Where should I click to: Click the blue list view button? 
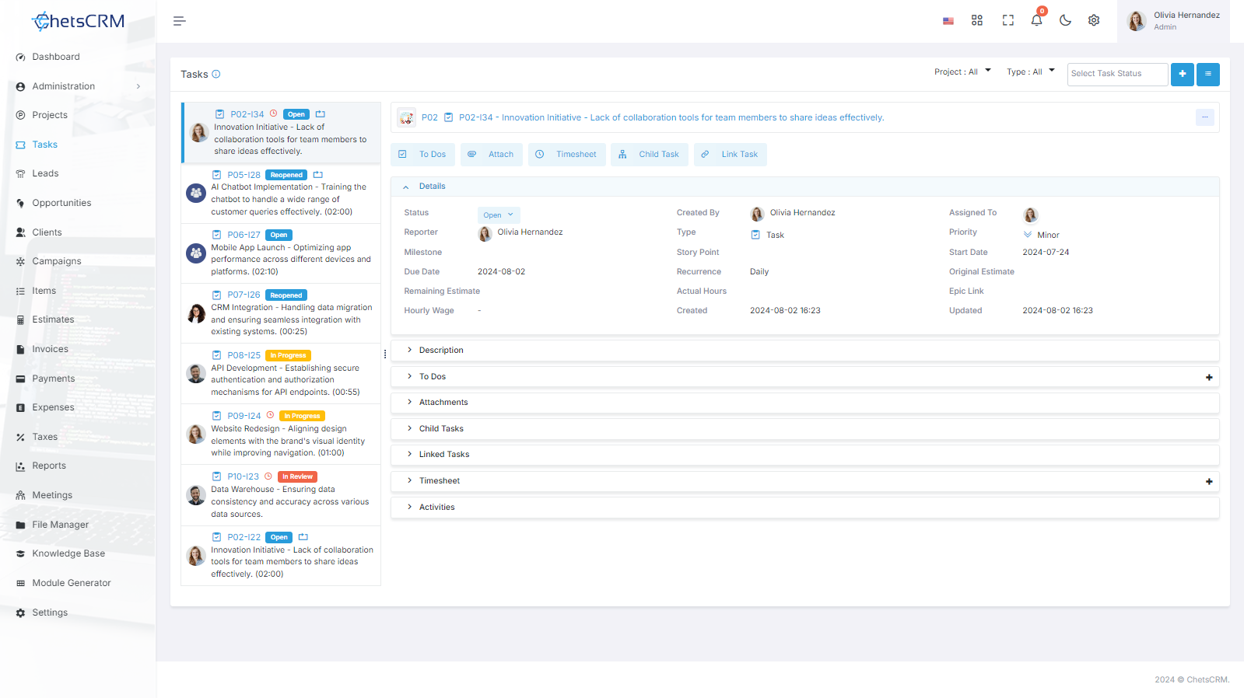click(x=1207, y=74)
